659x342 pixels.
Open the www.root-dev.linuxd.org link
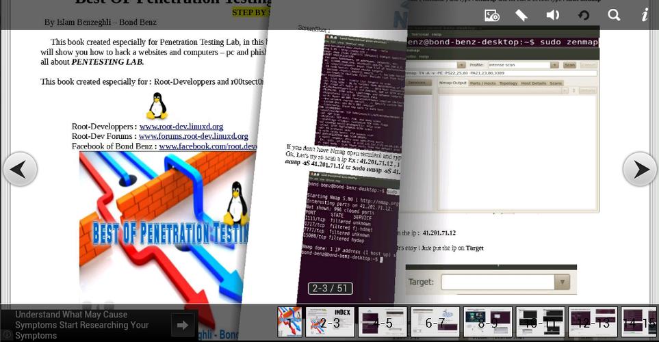[x=181, y=127]
